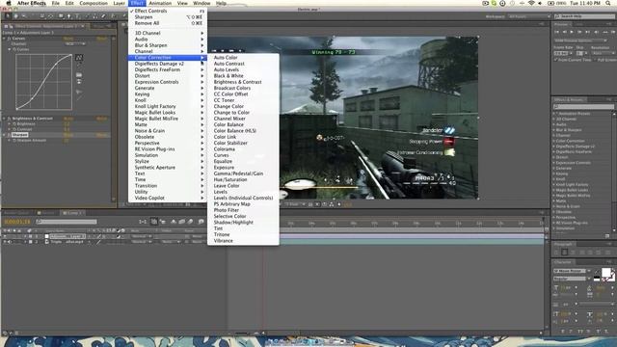The width and height of the screenshot is (617, 347).
Task: Click the composition mini-flowchart icon in timeline
Action: (143, 222)
